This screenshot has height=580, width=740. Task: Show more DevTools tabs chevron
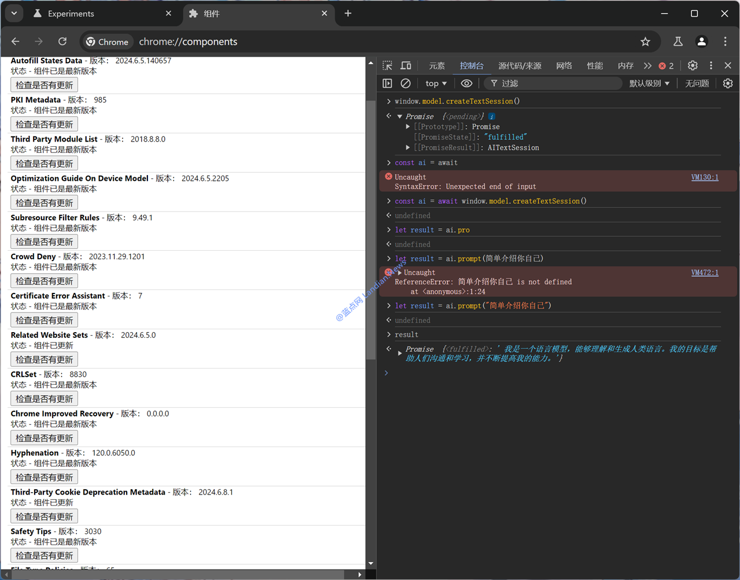647,65
